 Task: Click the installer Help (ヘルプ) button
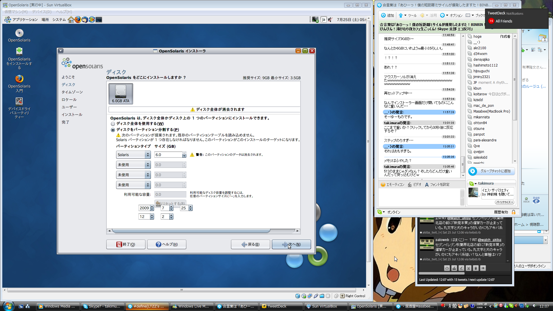(x=166, y=244)
